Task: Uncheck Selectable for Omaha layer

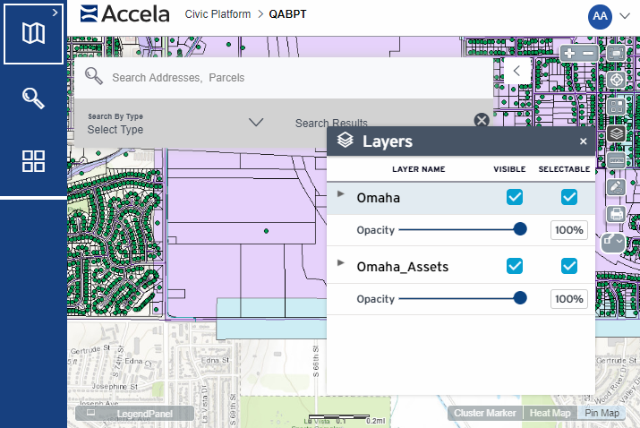Action: pos(569,197)
